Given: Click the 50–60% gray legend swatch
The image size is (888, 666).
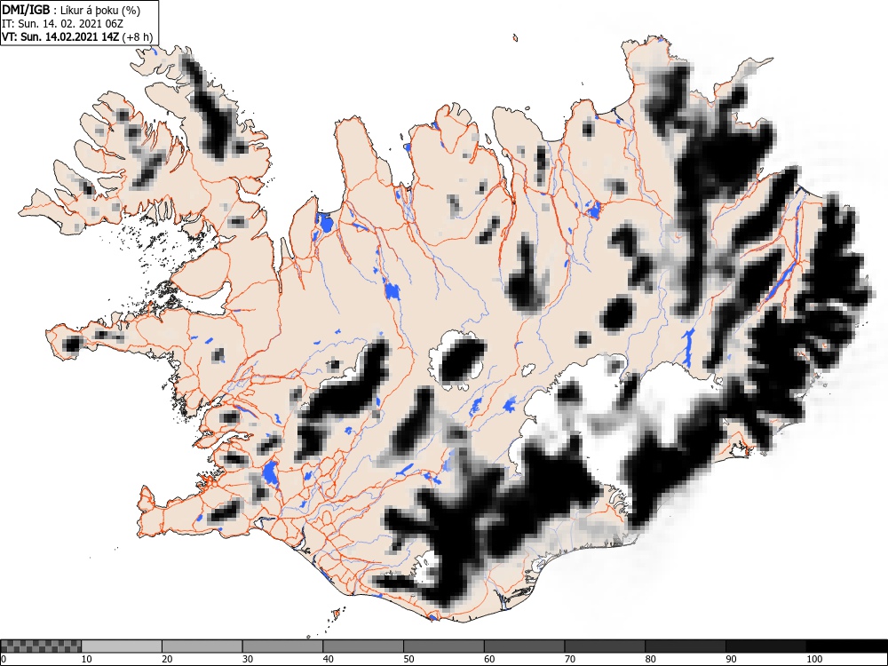Looking at the screenshot, I should coord(443,646).
